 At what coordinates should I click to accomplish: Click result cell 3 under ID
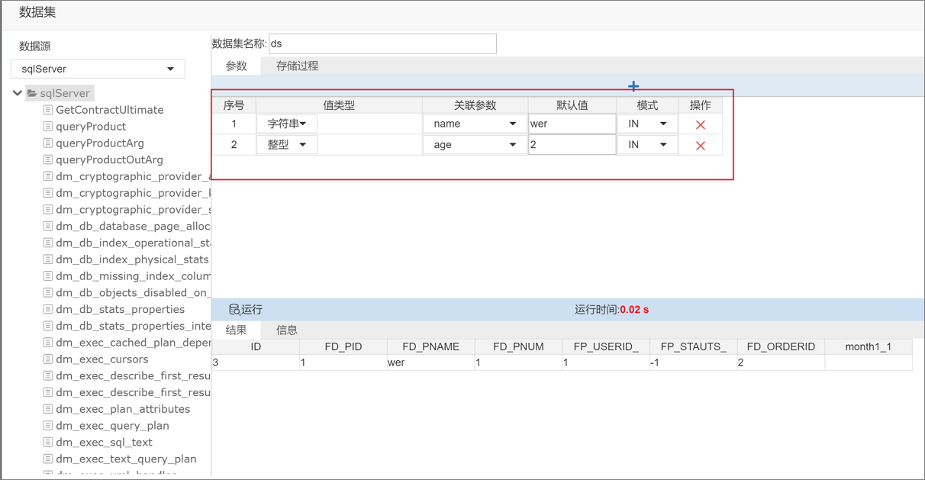pyautogui.click(x=256, y=362)
